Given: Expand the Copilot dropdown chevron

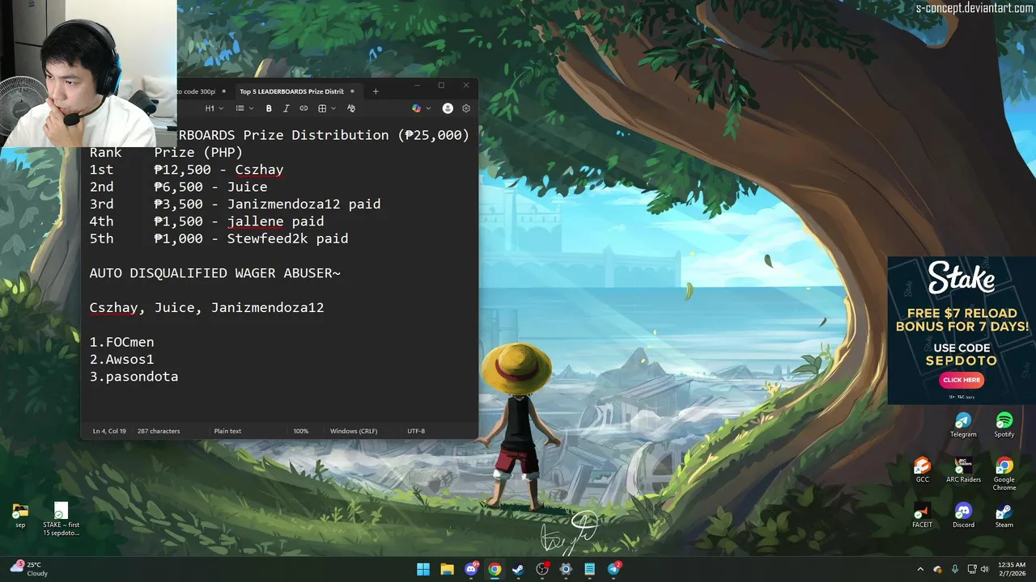Looking at the screenshot, I should tap(428, 108).
